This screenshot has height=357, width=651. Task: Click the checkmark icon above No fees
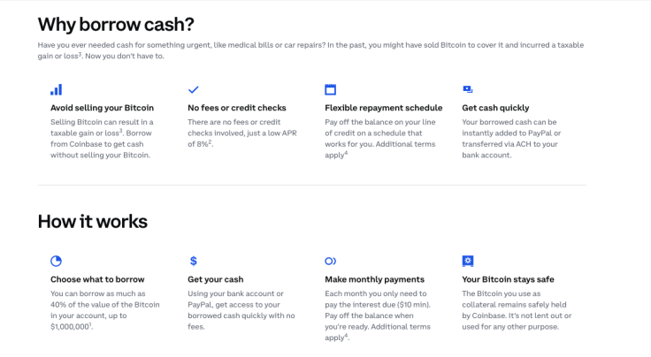pyautogui.click(x=194, y=89)
